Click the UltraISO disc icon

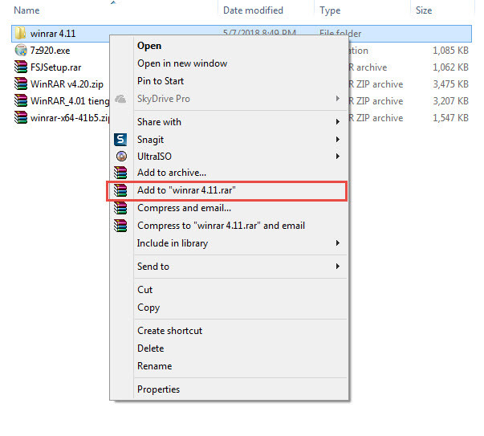[x=121, y=157]
